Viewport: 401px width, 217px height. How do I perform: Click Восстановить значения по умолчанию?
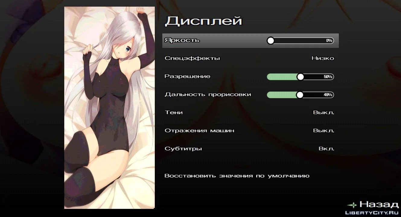tap(237, 176)
